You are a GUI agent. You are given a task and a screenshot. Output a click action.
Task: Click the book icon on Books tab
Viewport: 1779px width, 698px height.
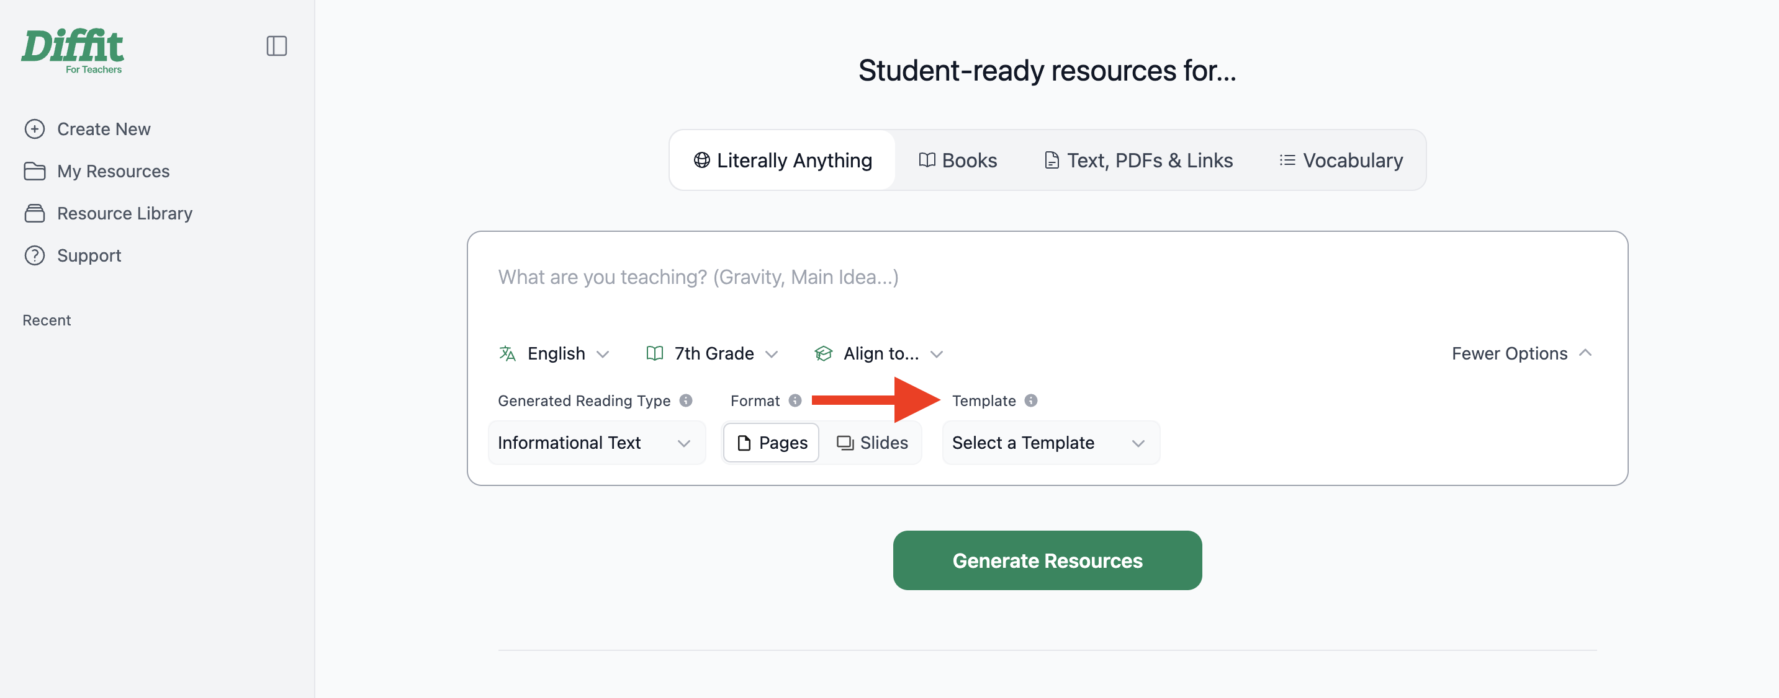pos(927,160)
